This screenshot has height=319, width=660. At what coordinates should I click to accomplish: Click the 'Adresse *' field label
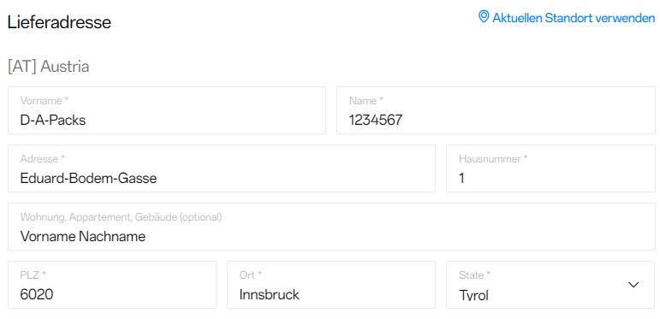(x=43, y=159)
